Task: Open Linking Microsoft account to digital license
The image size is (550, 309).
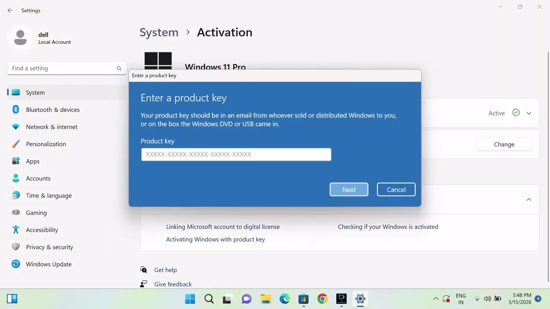Action: pyautogui.click(x=223, y=227)
